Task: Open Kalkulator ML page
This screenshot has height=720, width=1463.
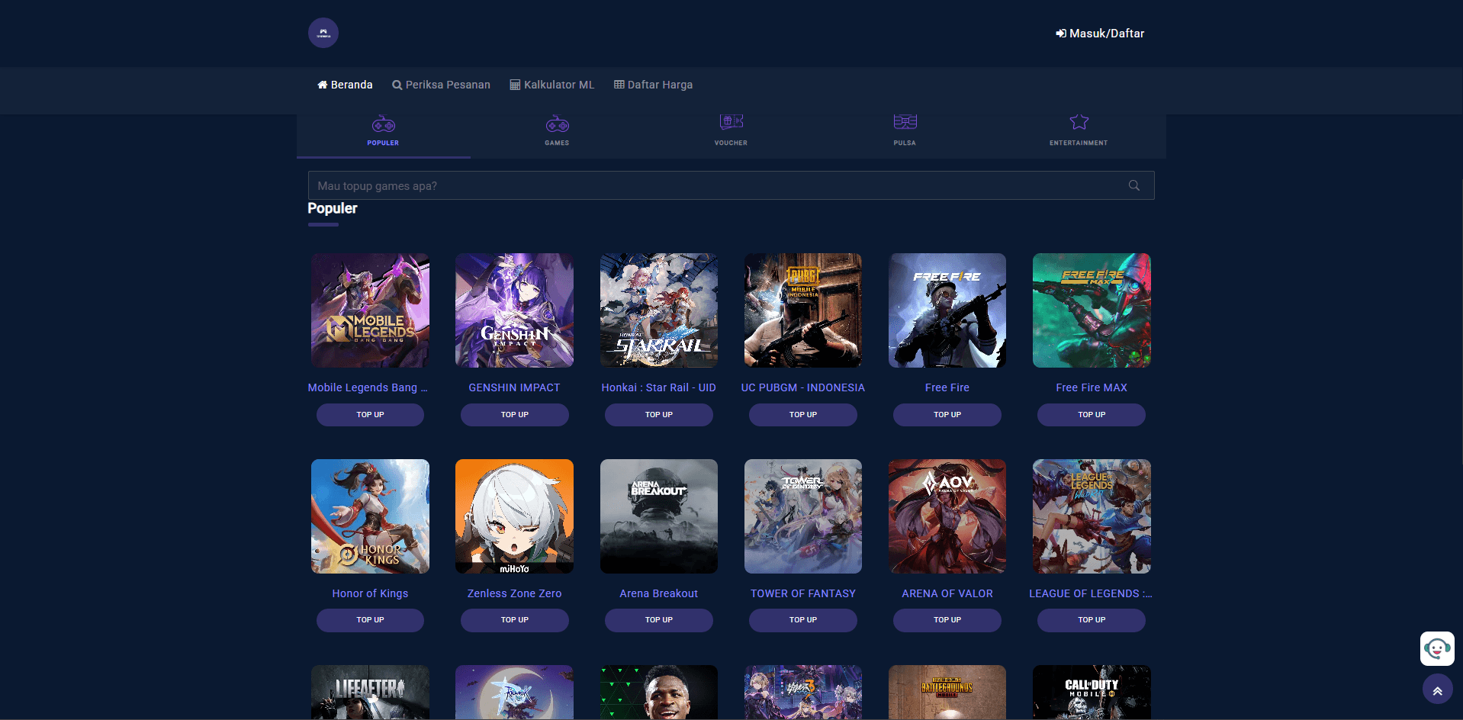Action: point(551,85)
